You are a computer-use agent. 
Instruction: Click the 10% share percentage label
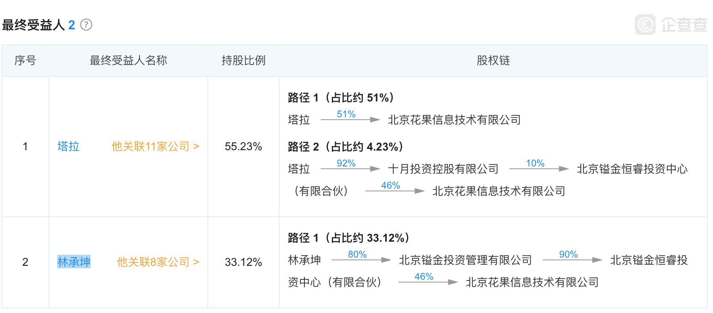[535, 164]
